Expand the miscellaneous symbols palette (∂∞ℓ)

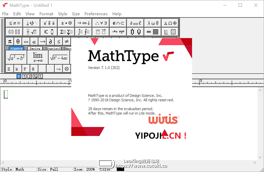pos(135,23)
